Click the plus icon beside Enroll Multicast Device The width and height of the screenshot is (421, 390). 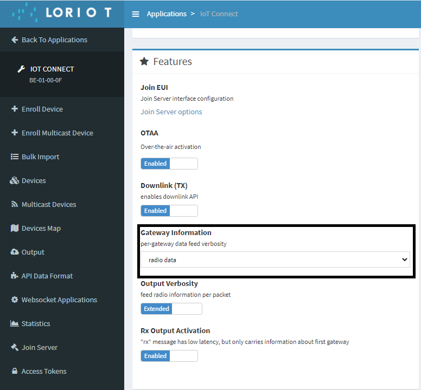(15, 133)
